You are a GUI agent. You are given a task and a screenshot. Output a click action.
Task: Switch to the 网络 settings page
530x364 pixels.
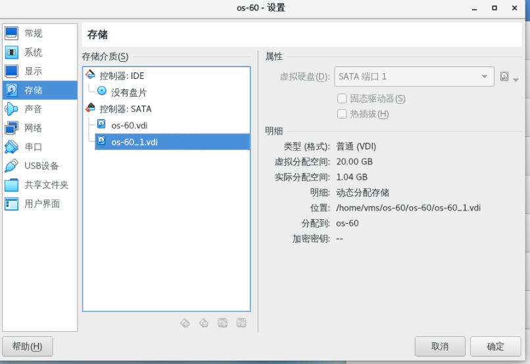[x=33, y=128]
